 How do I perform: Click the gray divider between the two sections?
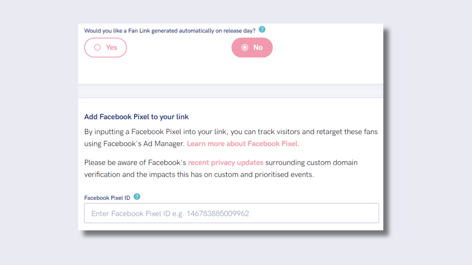click(230, 91)
